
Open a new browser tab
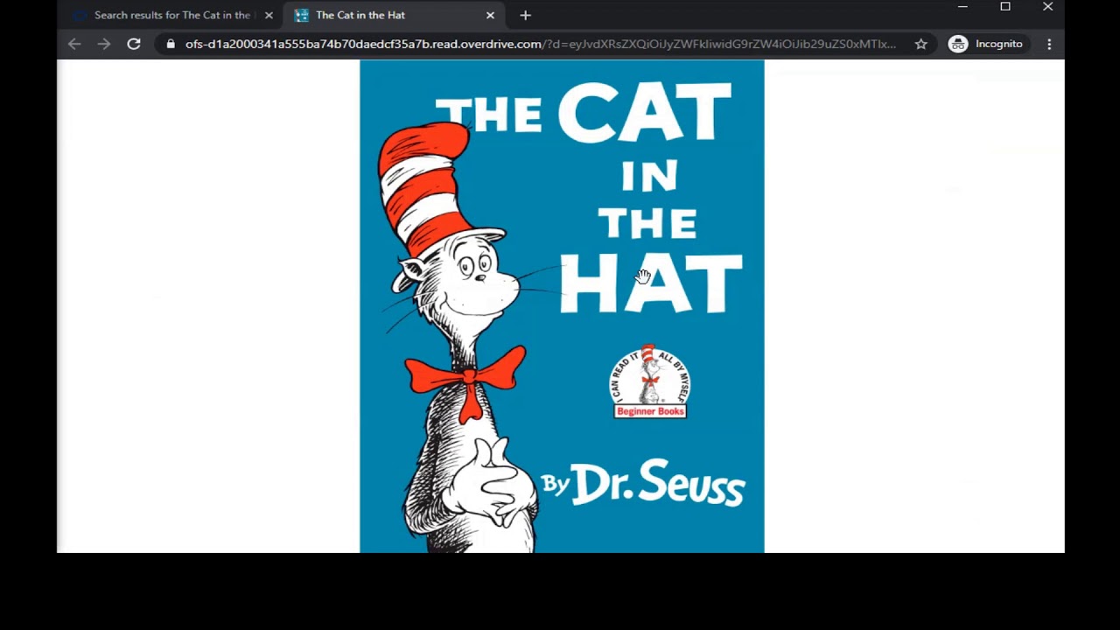point(525,15)
